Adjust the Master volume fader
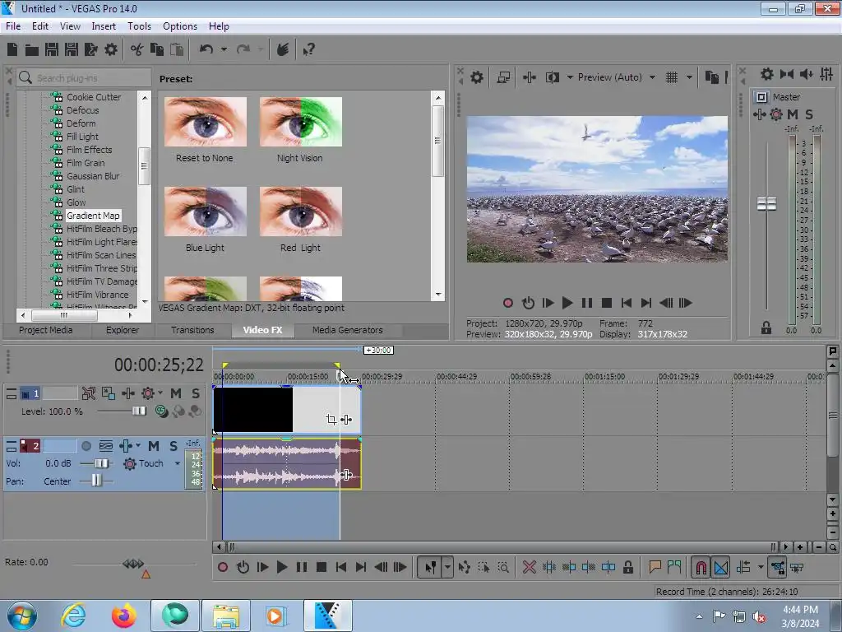 click(x=766, y=204)
